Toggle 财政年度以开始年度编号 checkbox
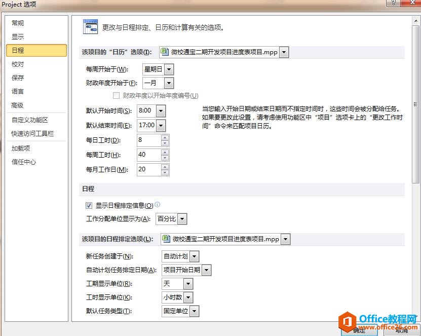Viewport: 421px width, 336px height. pyautogui.click(x=116, y=96)
